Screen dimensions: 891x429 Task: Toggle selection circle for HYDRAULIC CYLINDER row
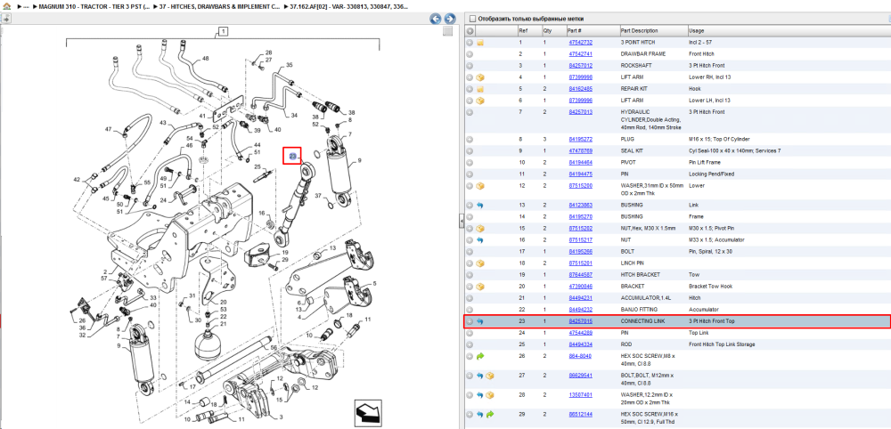tap(470, 112)
